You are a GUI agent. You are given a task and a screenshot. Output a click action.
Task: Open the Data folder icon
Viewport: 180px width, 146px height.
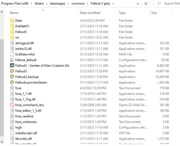pos(12,21)
